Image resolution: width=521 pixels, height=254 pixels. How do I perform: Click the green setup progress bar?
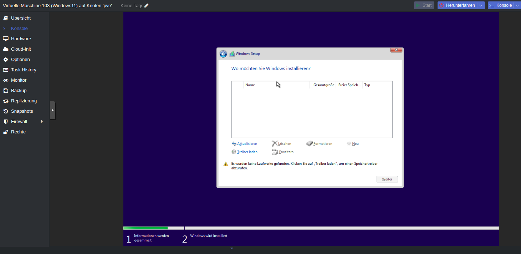click(145, 228)
